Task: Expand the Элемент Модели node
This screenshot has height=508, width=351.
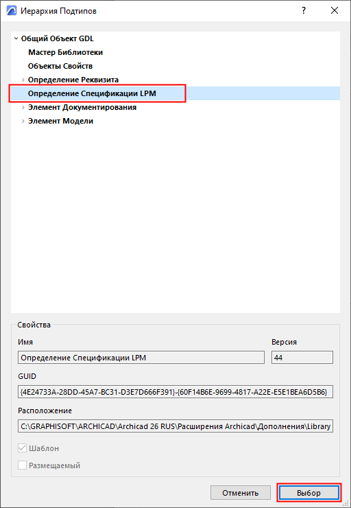Action: (x=23, y=122)
